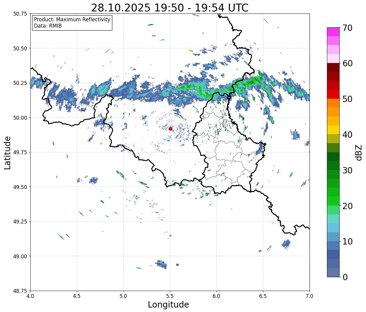This screenshot has height=312, width=366.
Task: Click the 'Latitude' axis label
Action: pos(8,152)
